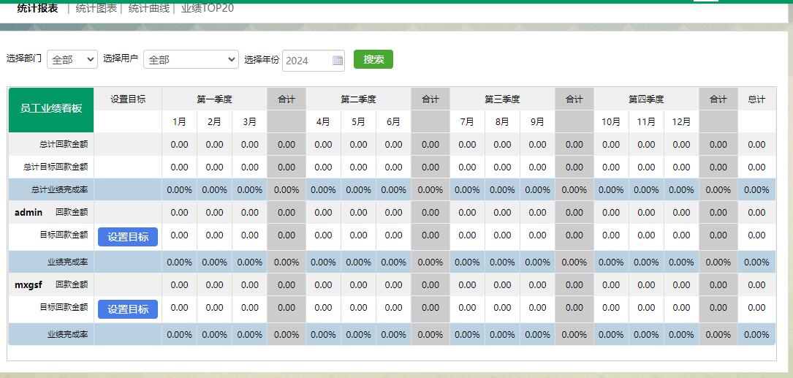
Task: Open the 统计图表 tab
Action: [96, 9]
